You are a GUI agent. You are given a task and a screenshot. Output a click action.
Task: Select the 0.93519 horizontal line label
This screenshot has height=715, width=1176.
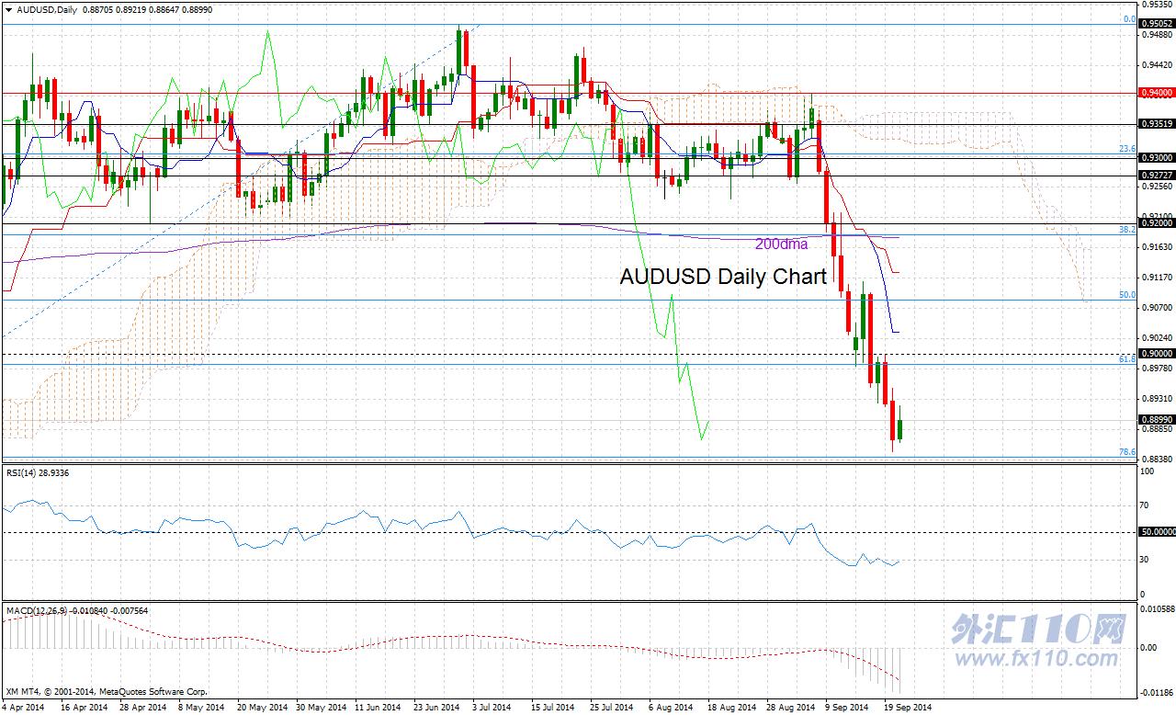[x=1155, y=124]
